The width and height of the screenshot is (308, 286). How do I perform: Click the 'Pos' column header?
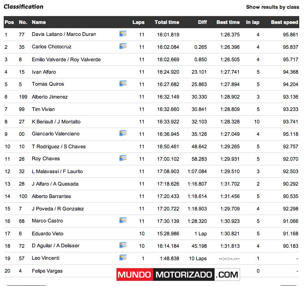[x=9, y=22]
